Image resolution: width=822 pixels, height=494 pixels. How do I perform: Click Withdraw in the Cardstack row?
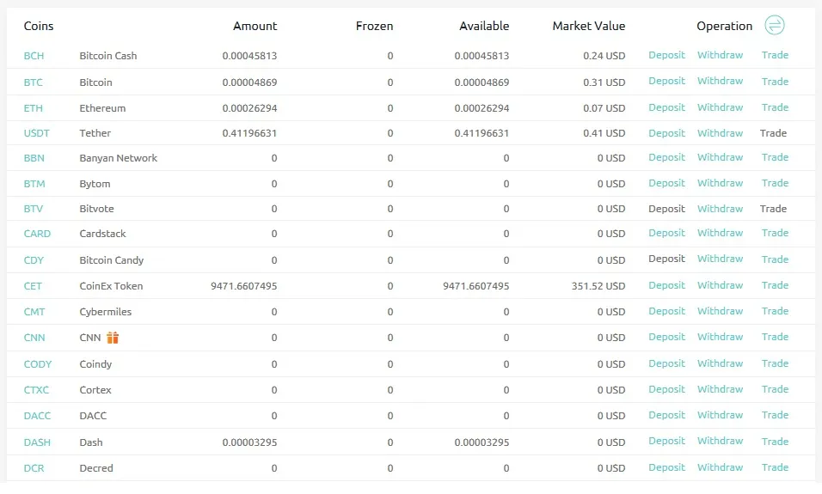pos(720,233)
